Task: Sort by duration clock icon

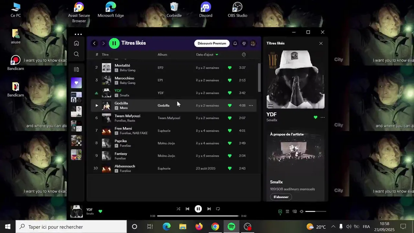Action: point(244,54)
